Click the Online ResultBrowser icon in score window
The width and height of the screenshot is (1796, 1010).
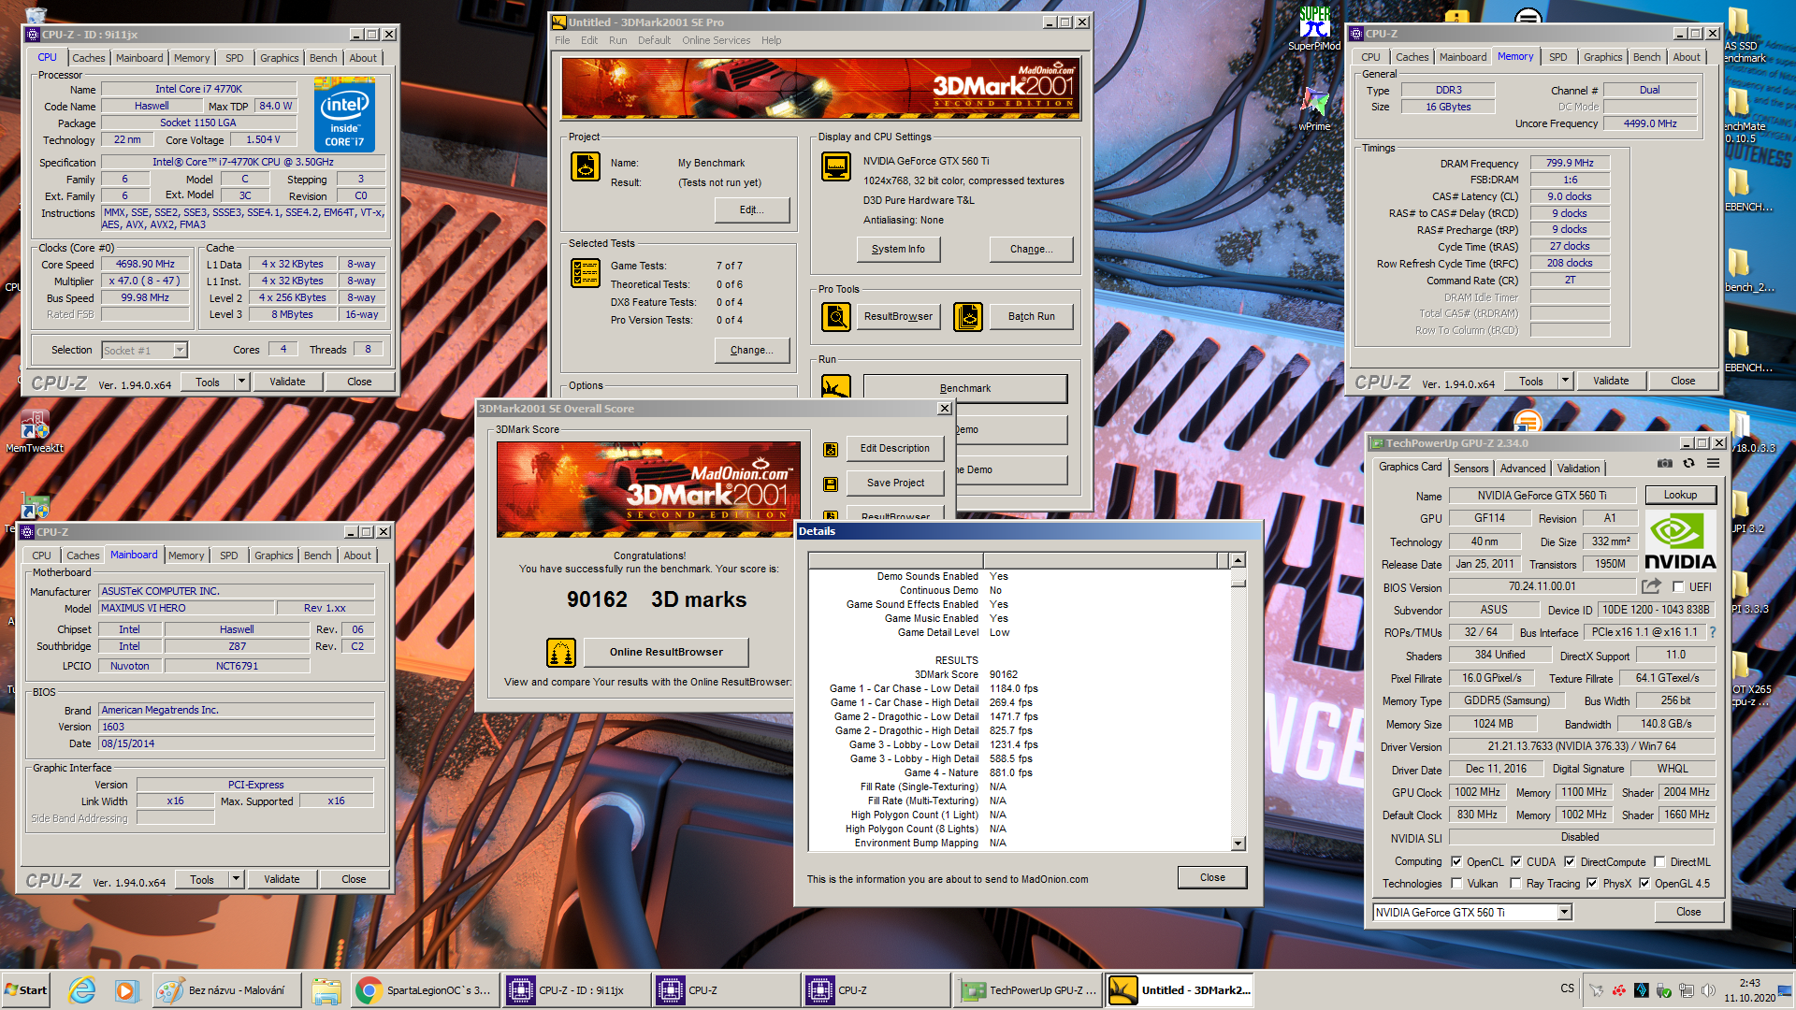[561, 652]
